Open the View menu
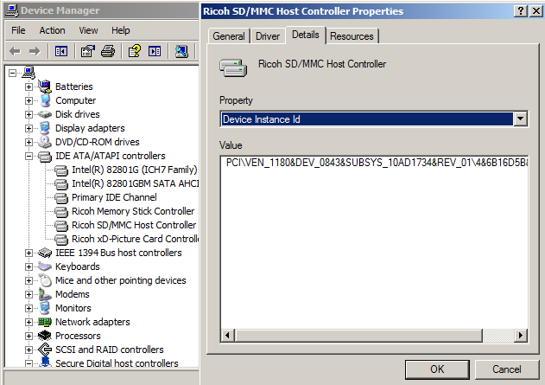Image resolution: width=545 pixels, height=385 pixels. [88, 30]
